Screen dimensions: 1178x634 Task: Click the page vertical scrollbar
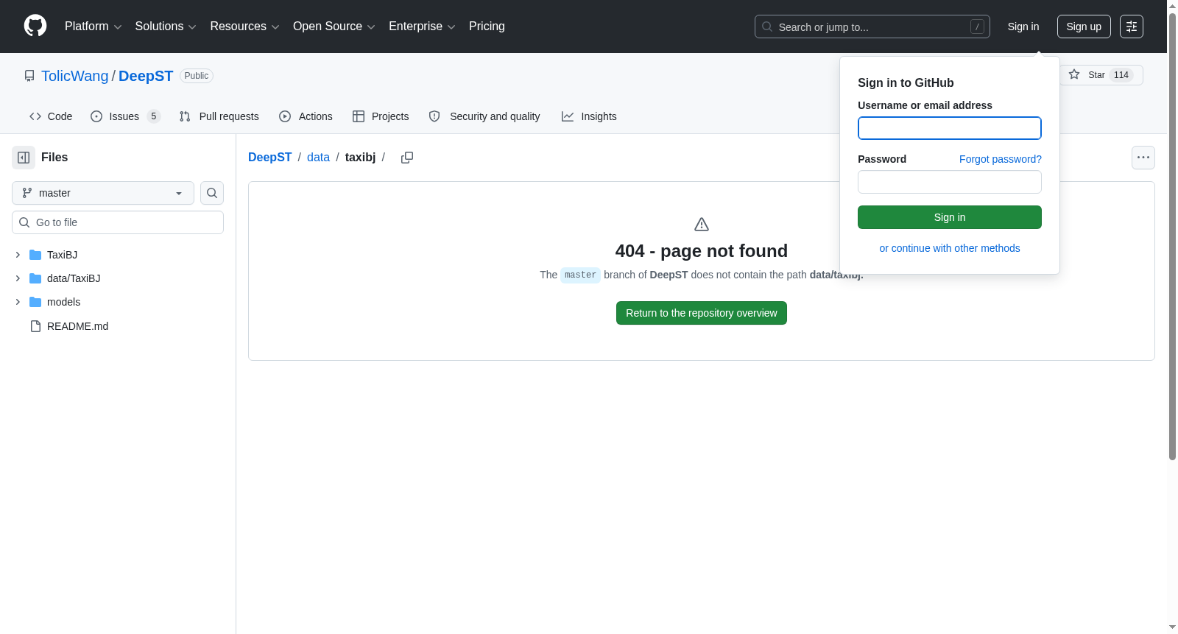coord(1172,236)
